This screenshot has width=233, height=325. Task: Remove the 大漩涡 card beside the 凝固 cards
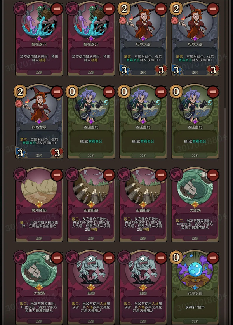[57, 258]
